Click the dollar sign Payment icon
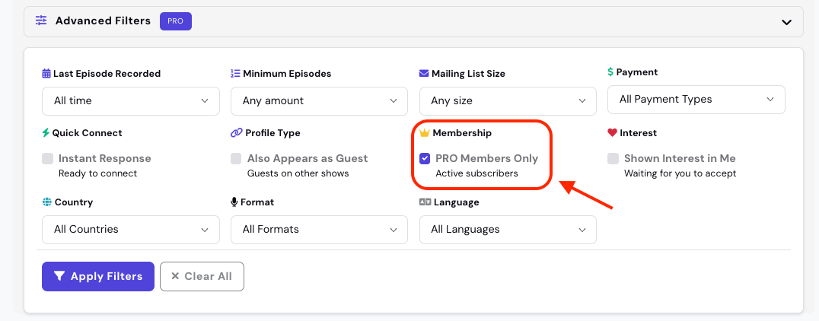The width and height of the screenshot is (819, 321). pyautogui.click(x=610, y=72)
